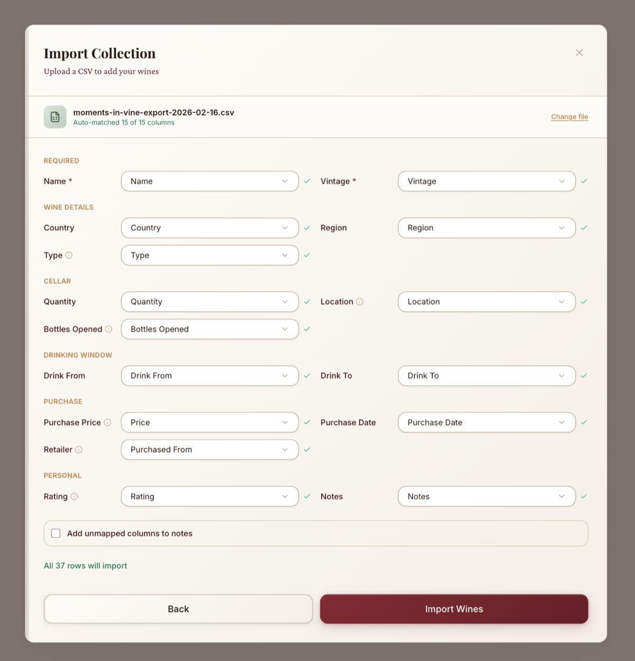Open the Drink To mapping dropdown
The width and height of the screenshot is (635, 661).
[486, 376]
